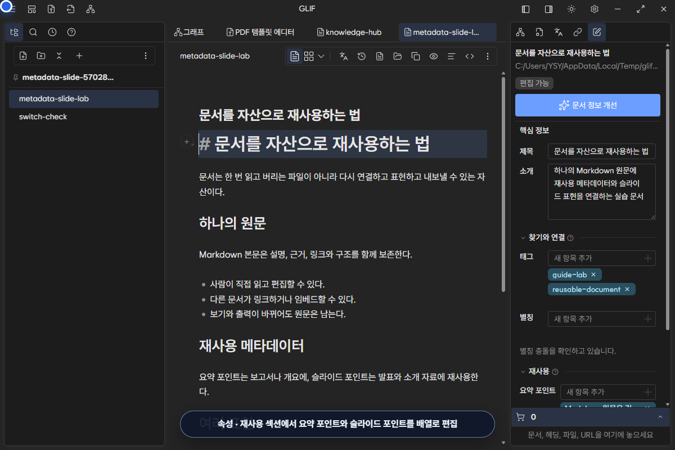The width and height of the screenshot is (675, 450).
Task: Click the open folder icon in editor toolbar
Action: (398, 56)
